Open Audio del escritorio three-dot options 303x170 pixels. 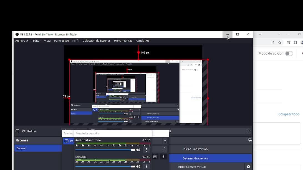pos(146,150)
